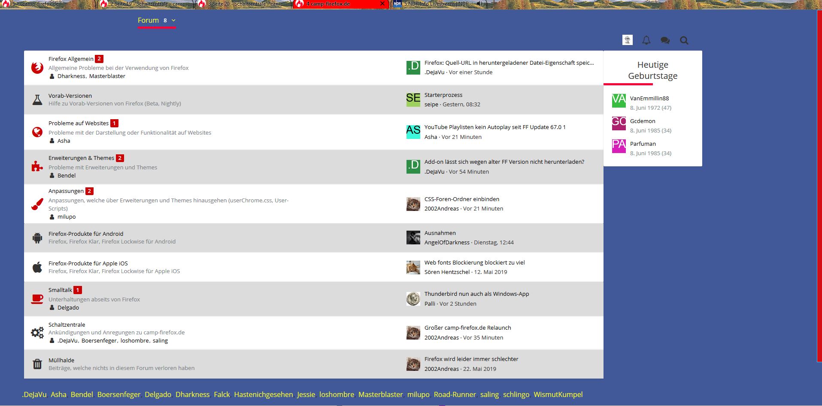Open VanEmmillin88's birthday profile link
Screen dimensions: 822x406
click(x=649, y=98)
